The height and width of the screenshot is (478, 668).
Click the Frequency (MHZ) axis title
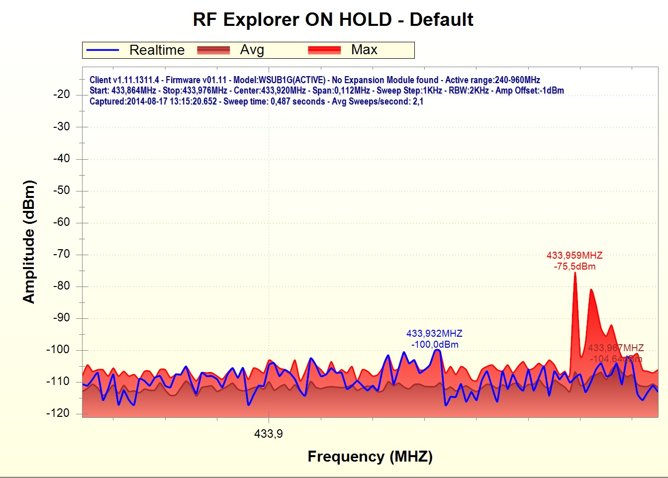pos(370,457)
